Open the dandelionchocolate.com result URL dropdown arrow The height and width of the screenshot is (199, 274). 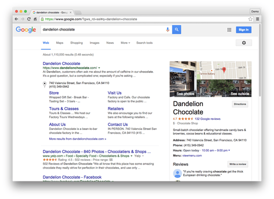pyautogui.click(x=99, y=68)
